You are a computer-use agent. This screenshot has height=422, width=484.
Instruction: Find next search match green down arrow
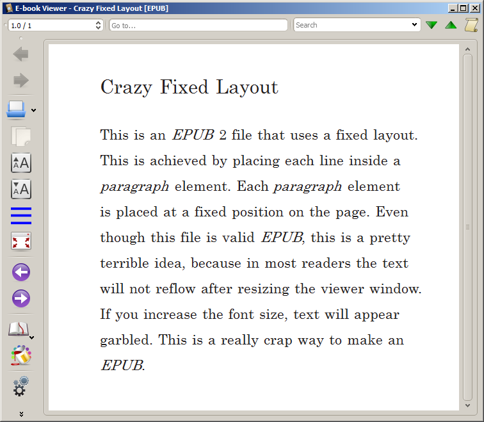coord(432,25)
